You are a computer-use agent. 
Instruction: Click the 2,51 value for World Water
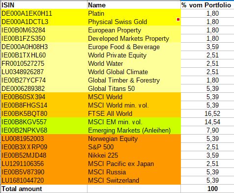point(207,63)
